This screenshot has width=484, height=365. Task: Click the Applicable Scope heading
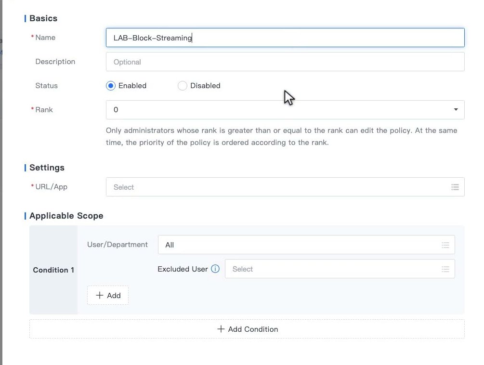point(66,216)
